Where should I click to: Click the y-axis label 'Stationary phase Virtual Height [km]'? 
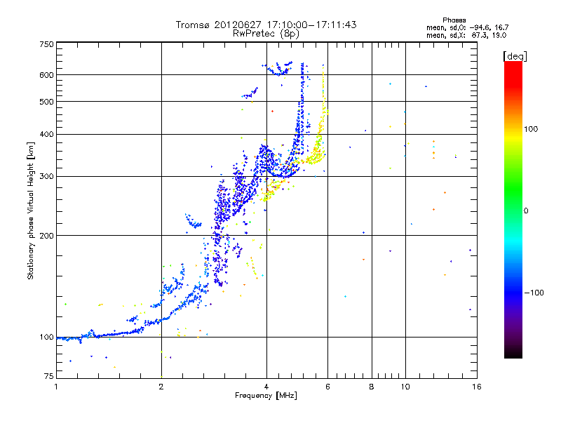click(30, 210)
